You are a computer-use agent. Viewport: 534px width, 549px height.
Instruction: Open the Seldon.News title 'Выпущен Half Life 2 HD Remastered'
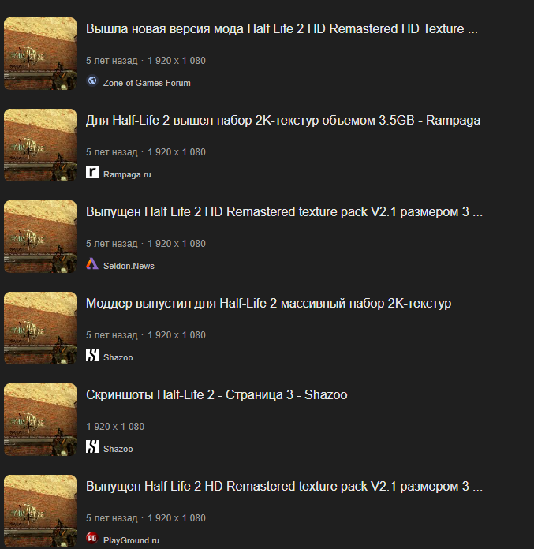click(x=284, y=212)
